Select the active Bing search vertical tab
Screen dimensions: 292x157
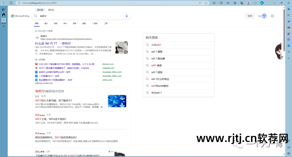pyautogui.click(x=4, y=20)
